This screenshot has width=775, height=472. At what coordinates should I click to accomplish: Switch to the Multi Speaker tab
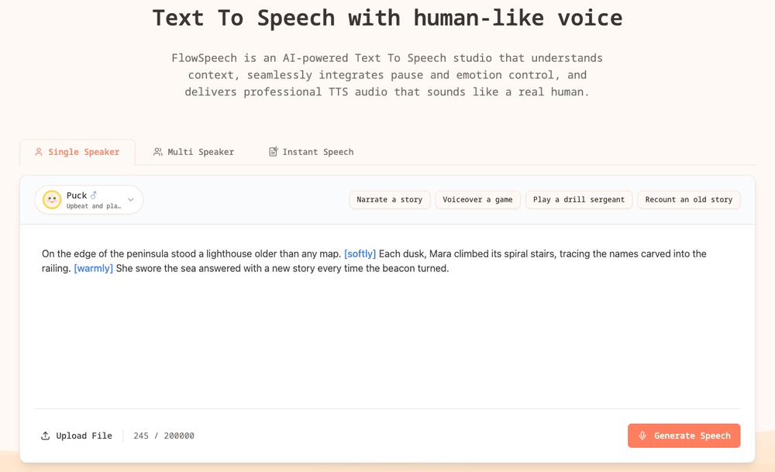click(194, 152)
